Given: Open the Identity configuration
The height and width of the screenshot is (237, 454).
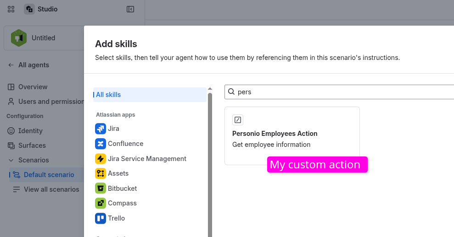Looking at the screenshot, I should (x=30, y=131).
